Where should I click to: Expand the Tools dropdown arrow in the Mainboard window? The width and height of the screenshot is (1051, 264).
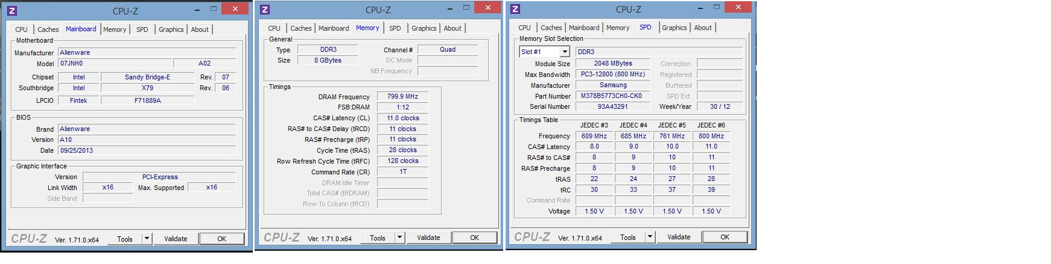pos(147,239)
